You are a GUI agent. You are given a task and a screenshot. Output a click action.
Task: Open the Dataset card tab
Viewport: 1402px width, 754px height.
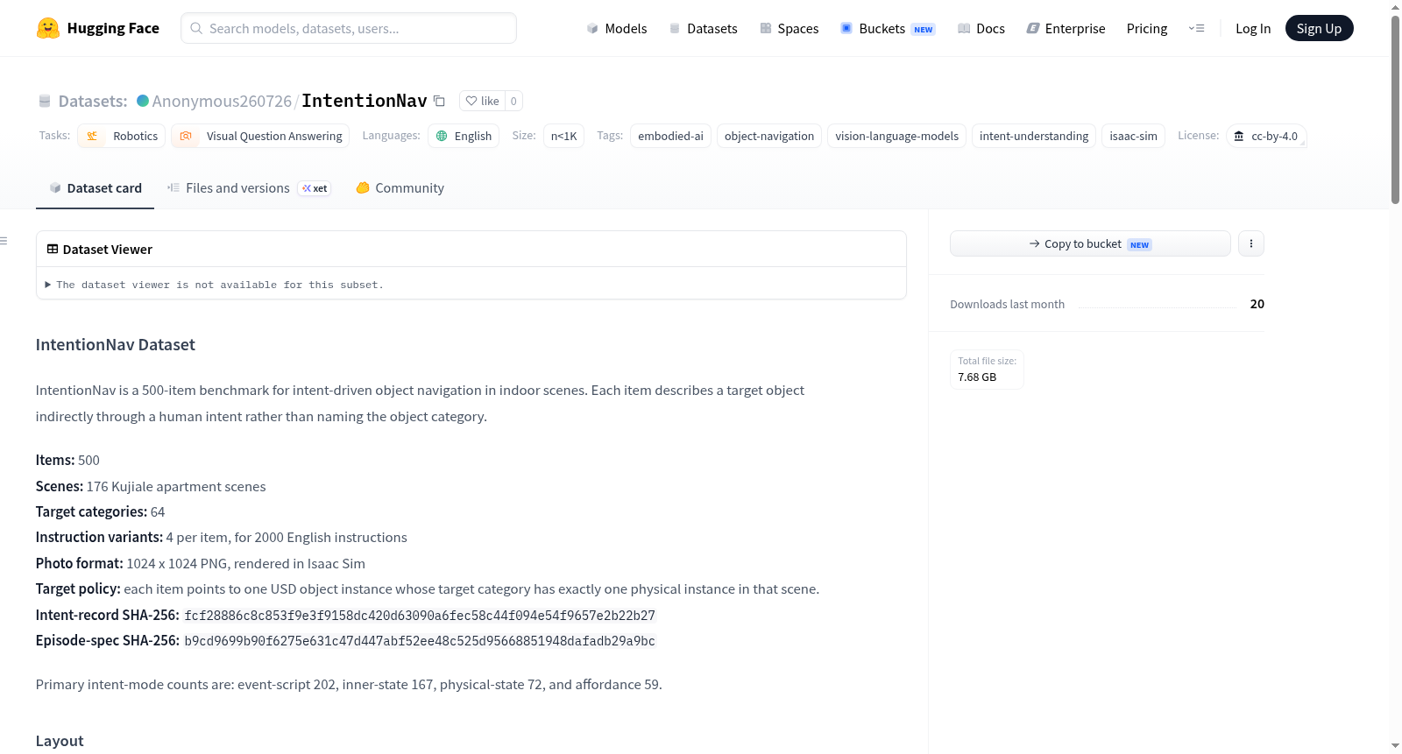[96, 188]
